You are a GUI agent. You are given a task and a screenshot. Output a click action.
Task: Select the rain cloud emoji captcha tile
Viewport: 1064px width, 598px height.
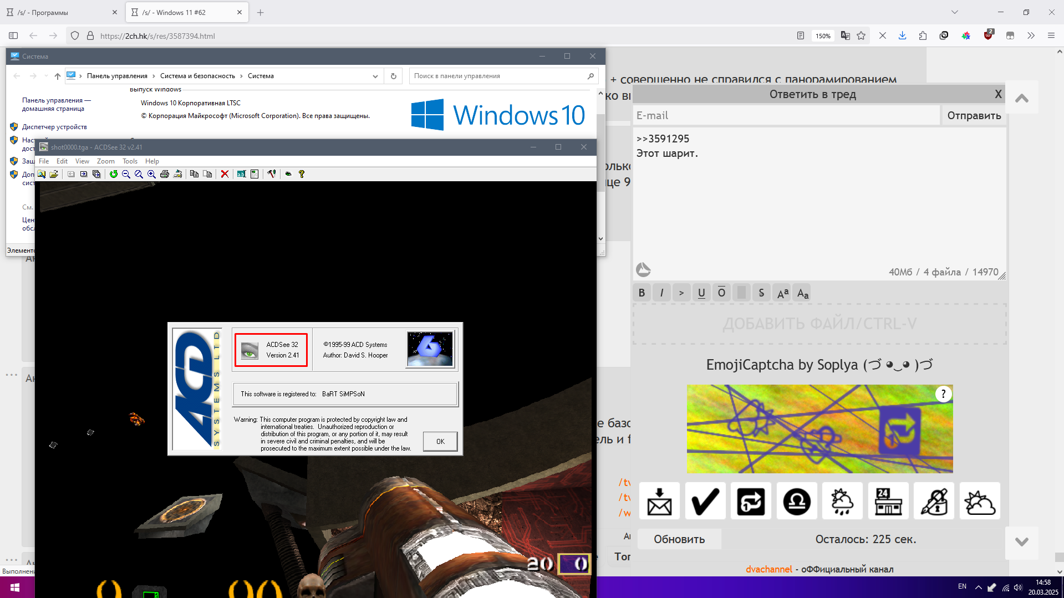(x=842, y=501)
